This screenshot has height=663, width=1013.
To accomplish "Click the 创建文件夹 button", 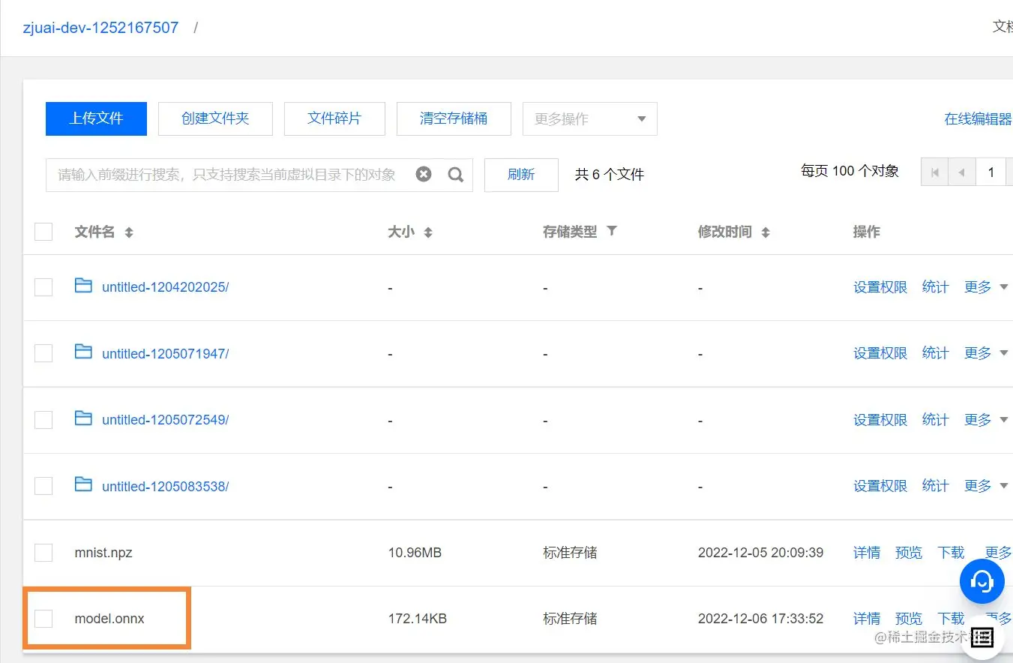I will (215, 118).
